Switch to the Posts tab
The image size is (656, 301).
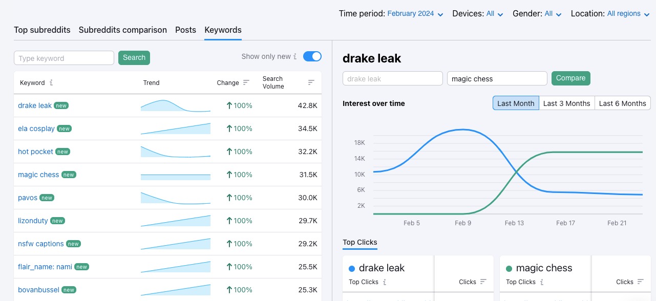pyautogui.click(x=185, y=30)
